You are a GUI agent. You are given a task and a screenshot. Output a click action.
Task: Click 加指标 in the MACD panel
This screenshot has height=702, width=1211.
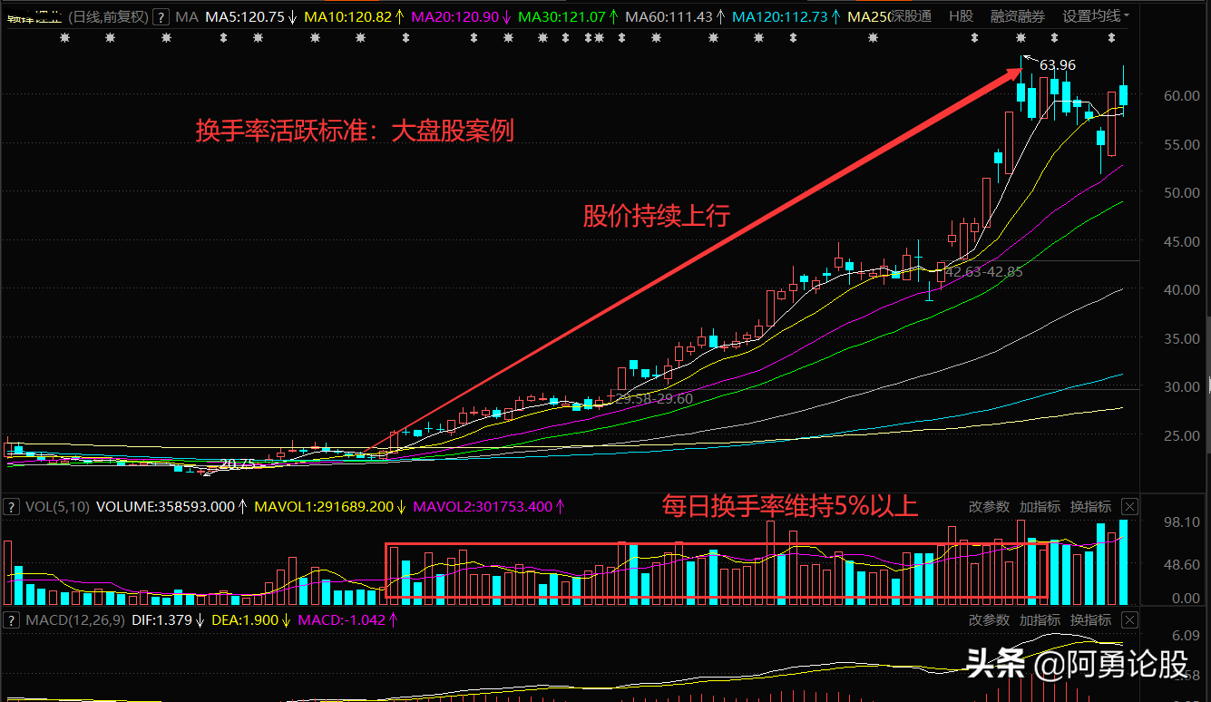click(1040, 620)
